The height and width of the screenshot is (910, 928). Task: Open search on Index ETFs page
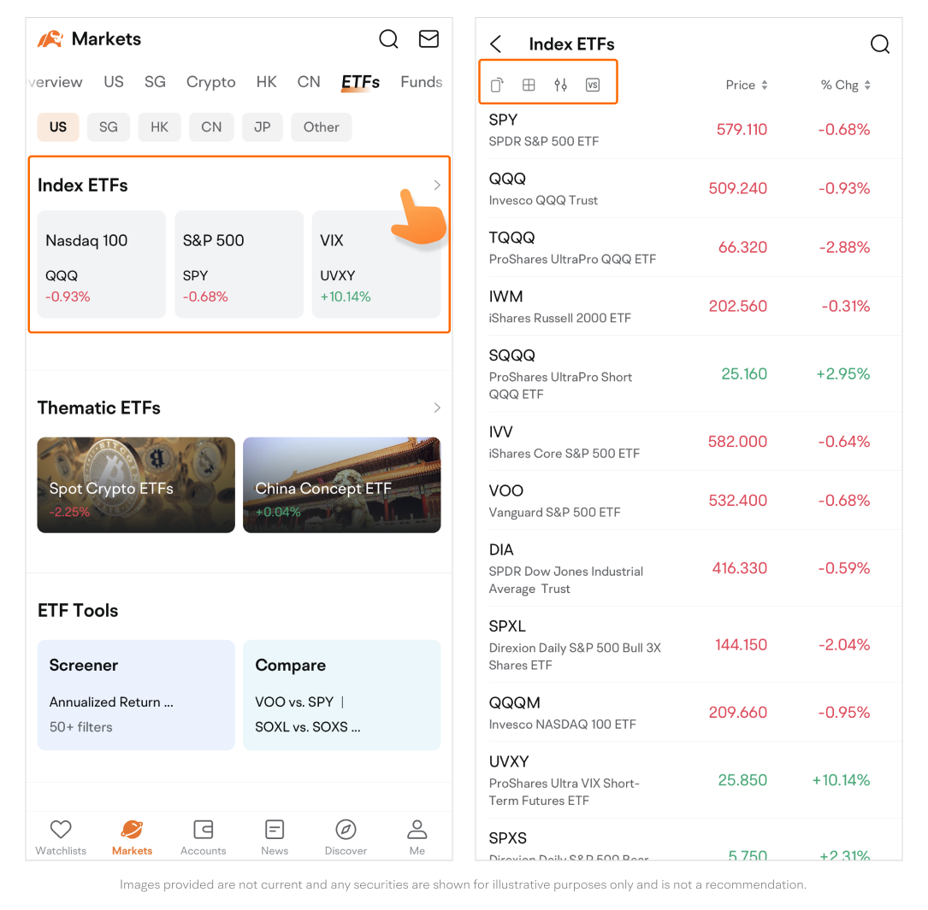879,44
